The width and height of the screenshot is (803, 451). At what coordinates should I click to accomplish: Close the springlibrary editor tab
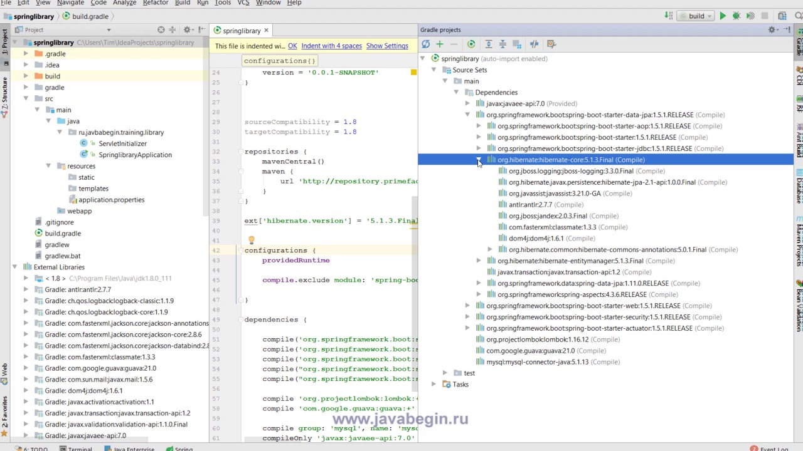(x=266, y=30)
